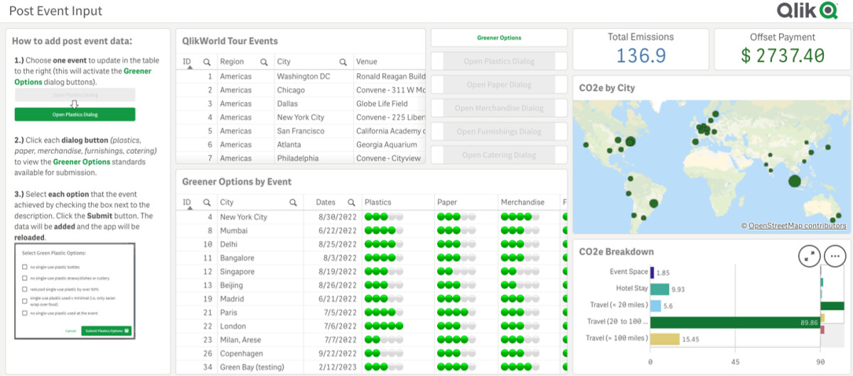Click the Open Paper Dialog button
The image size is (853, 376).
coord(498,85)
